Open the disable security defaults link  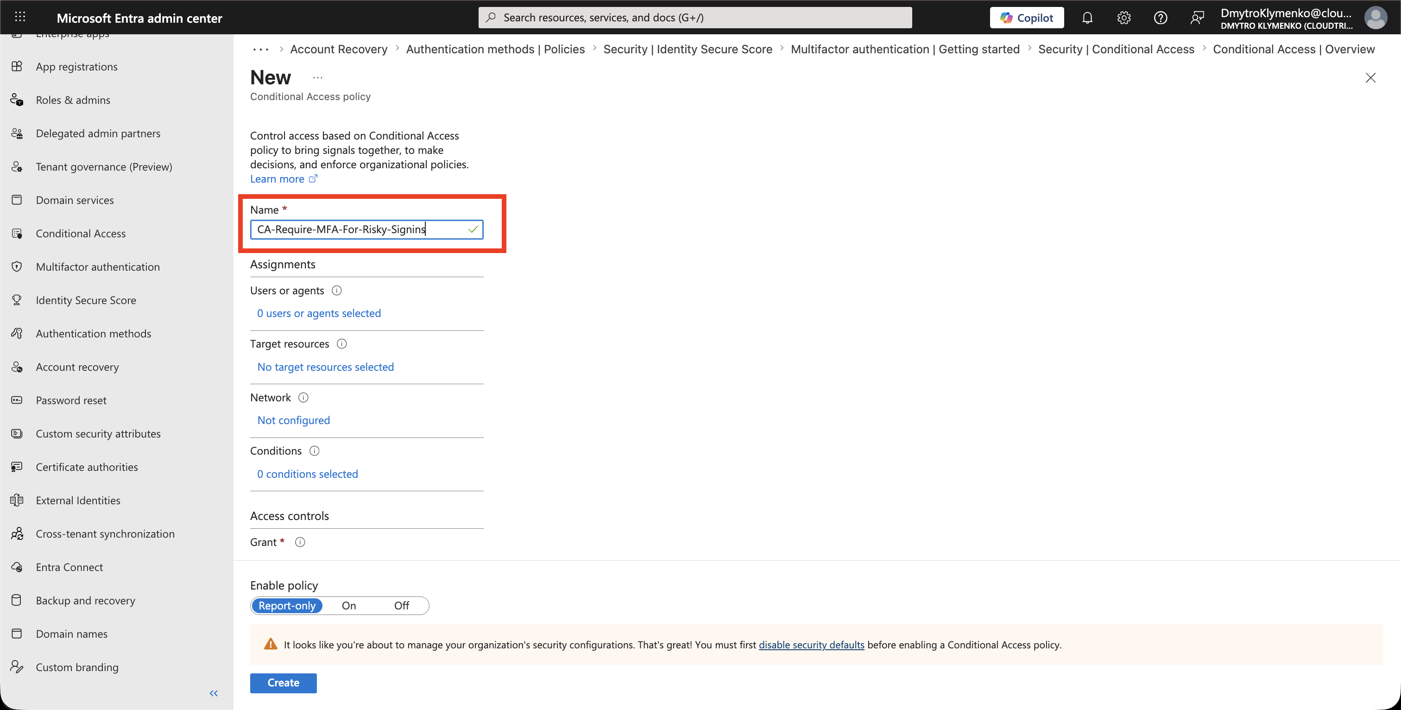811,645
